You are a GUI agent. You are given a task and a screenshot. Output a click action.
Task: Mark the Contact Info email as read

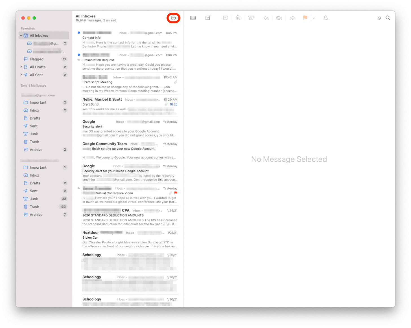79,32
